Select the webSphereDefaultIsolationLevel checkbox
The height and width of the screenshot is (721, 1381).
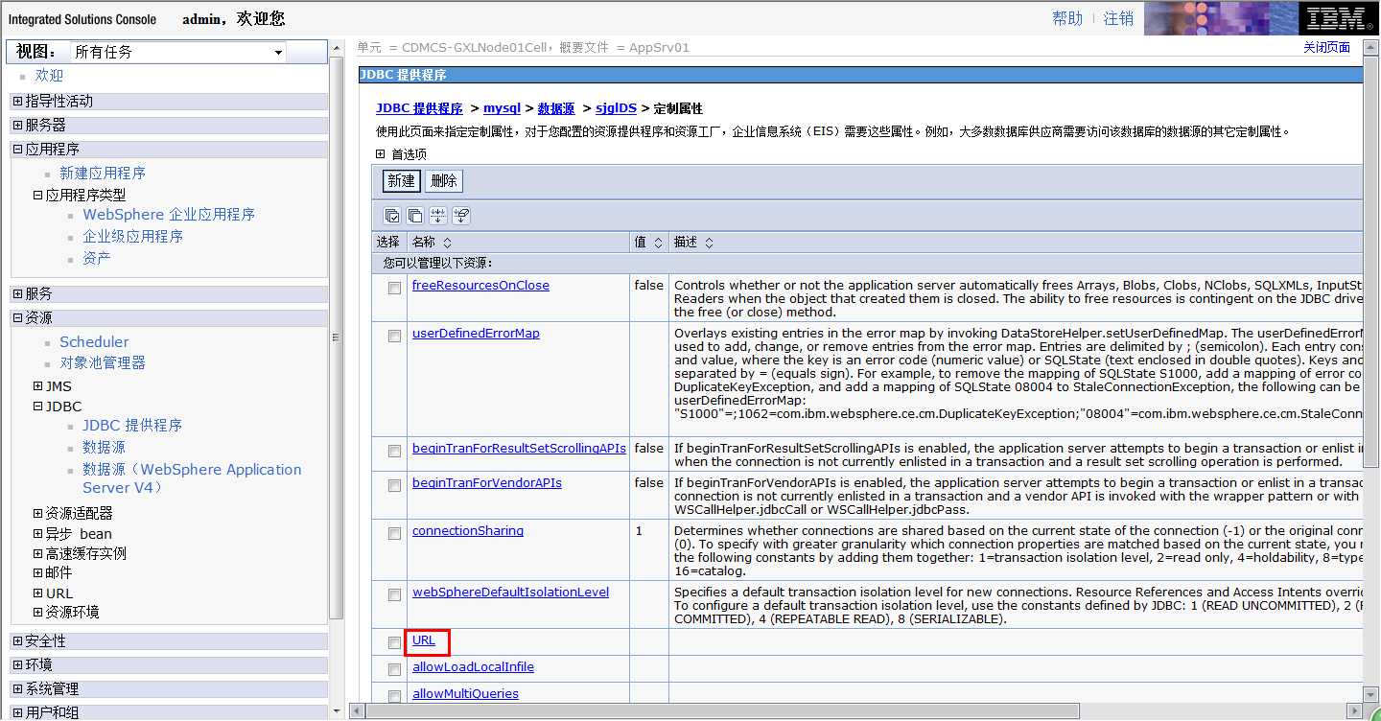point(394,594)
